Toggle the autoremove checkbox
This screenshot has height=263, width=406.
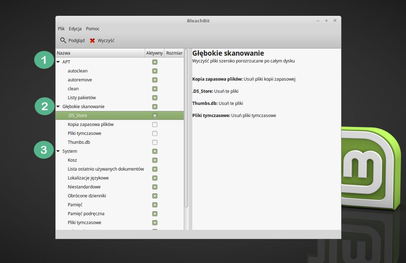155,80
